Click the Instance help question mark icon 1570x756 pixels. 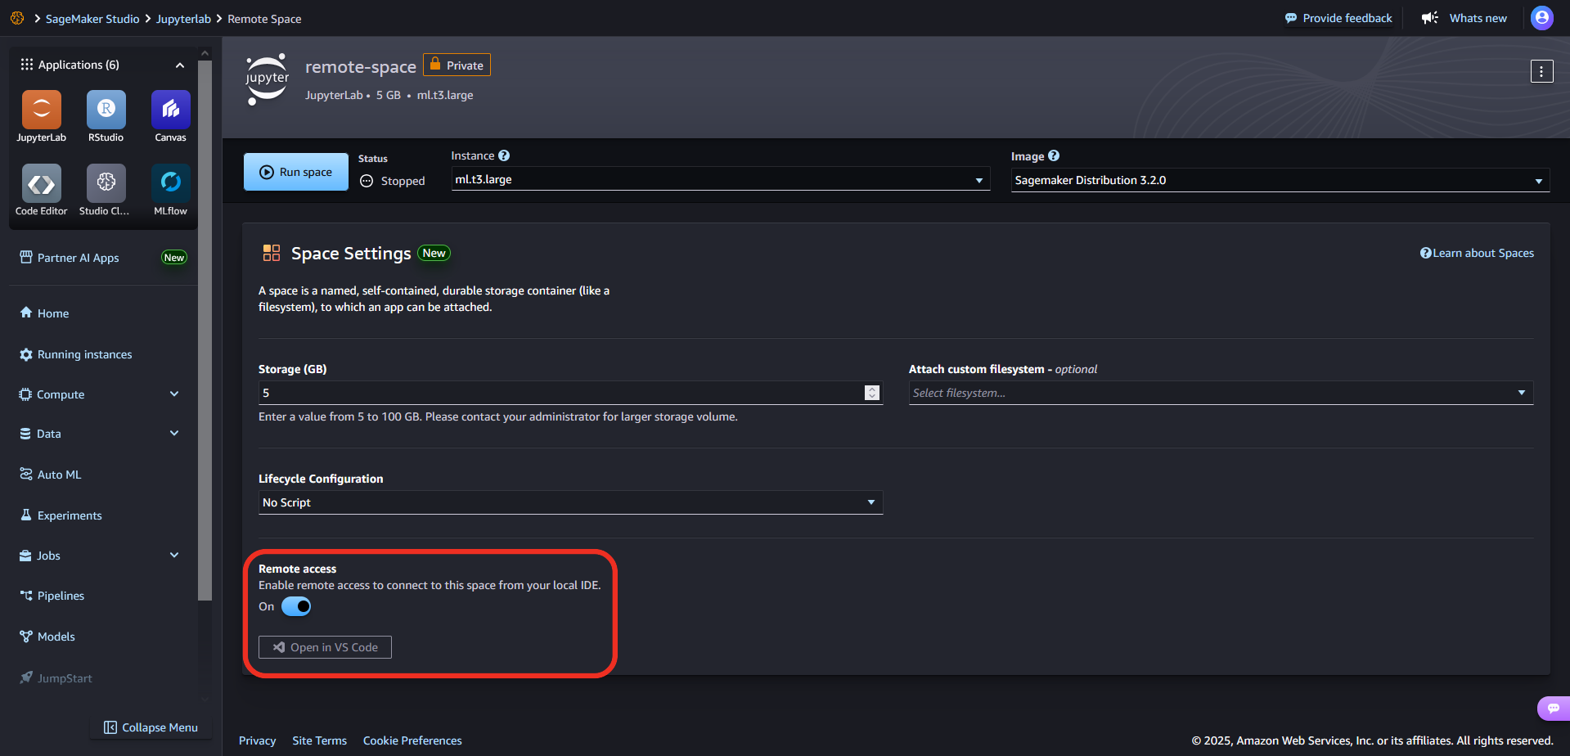(x=504, y=155)
